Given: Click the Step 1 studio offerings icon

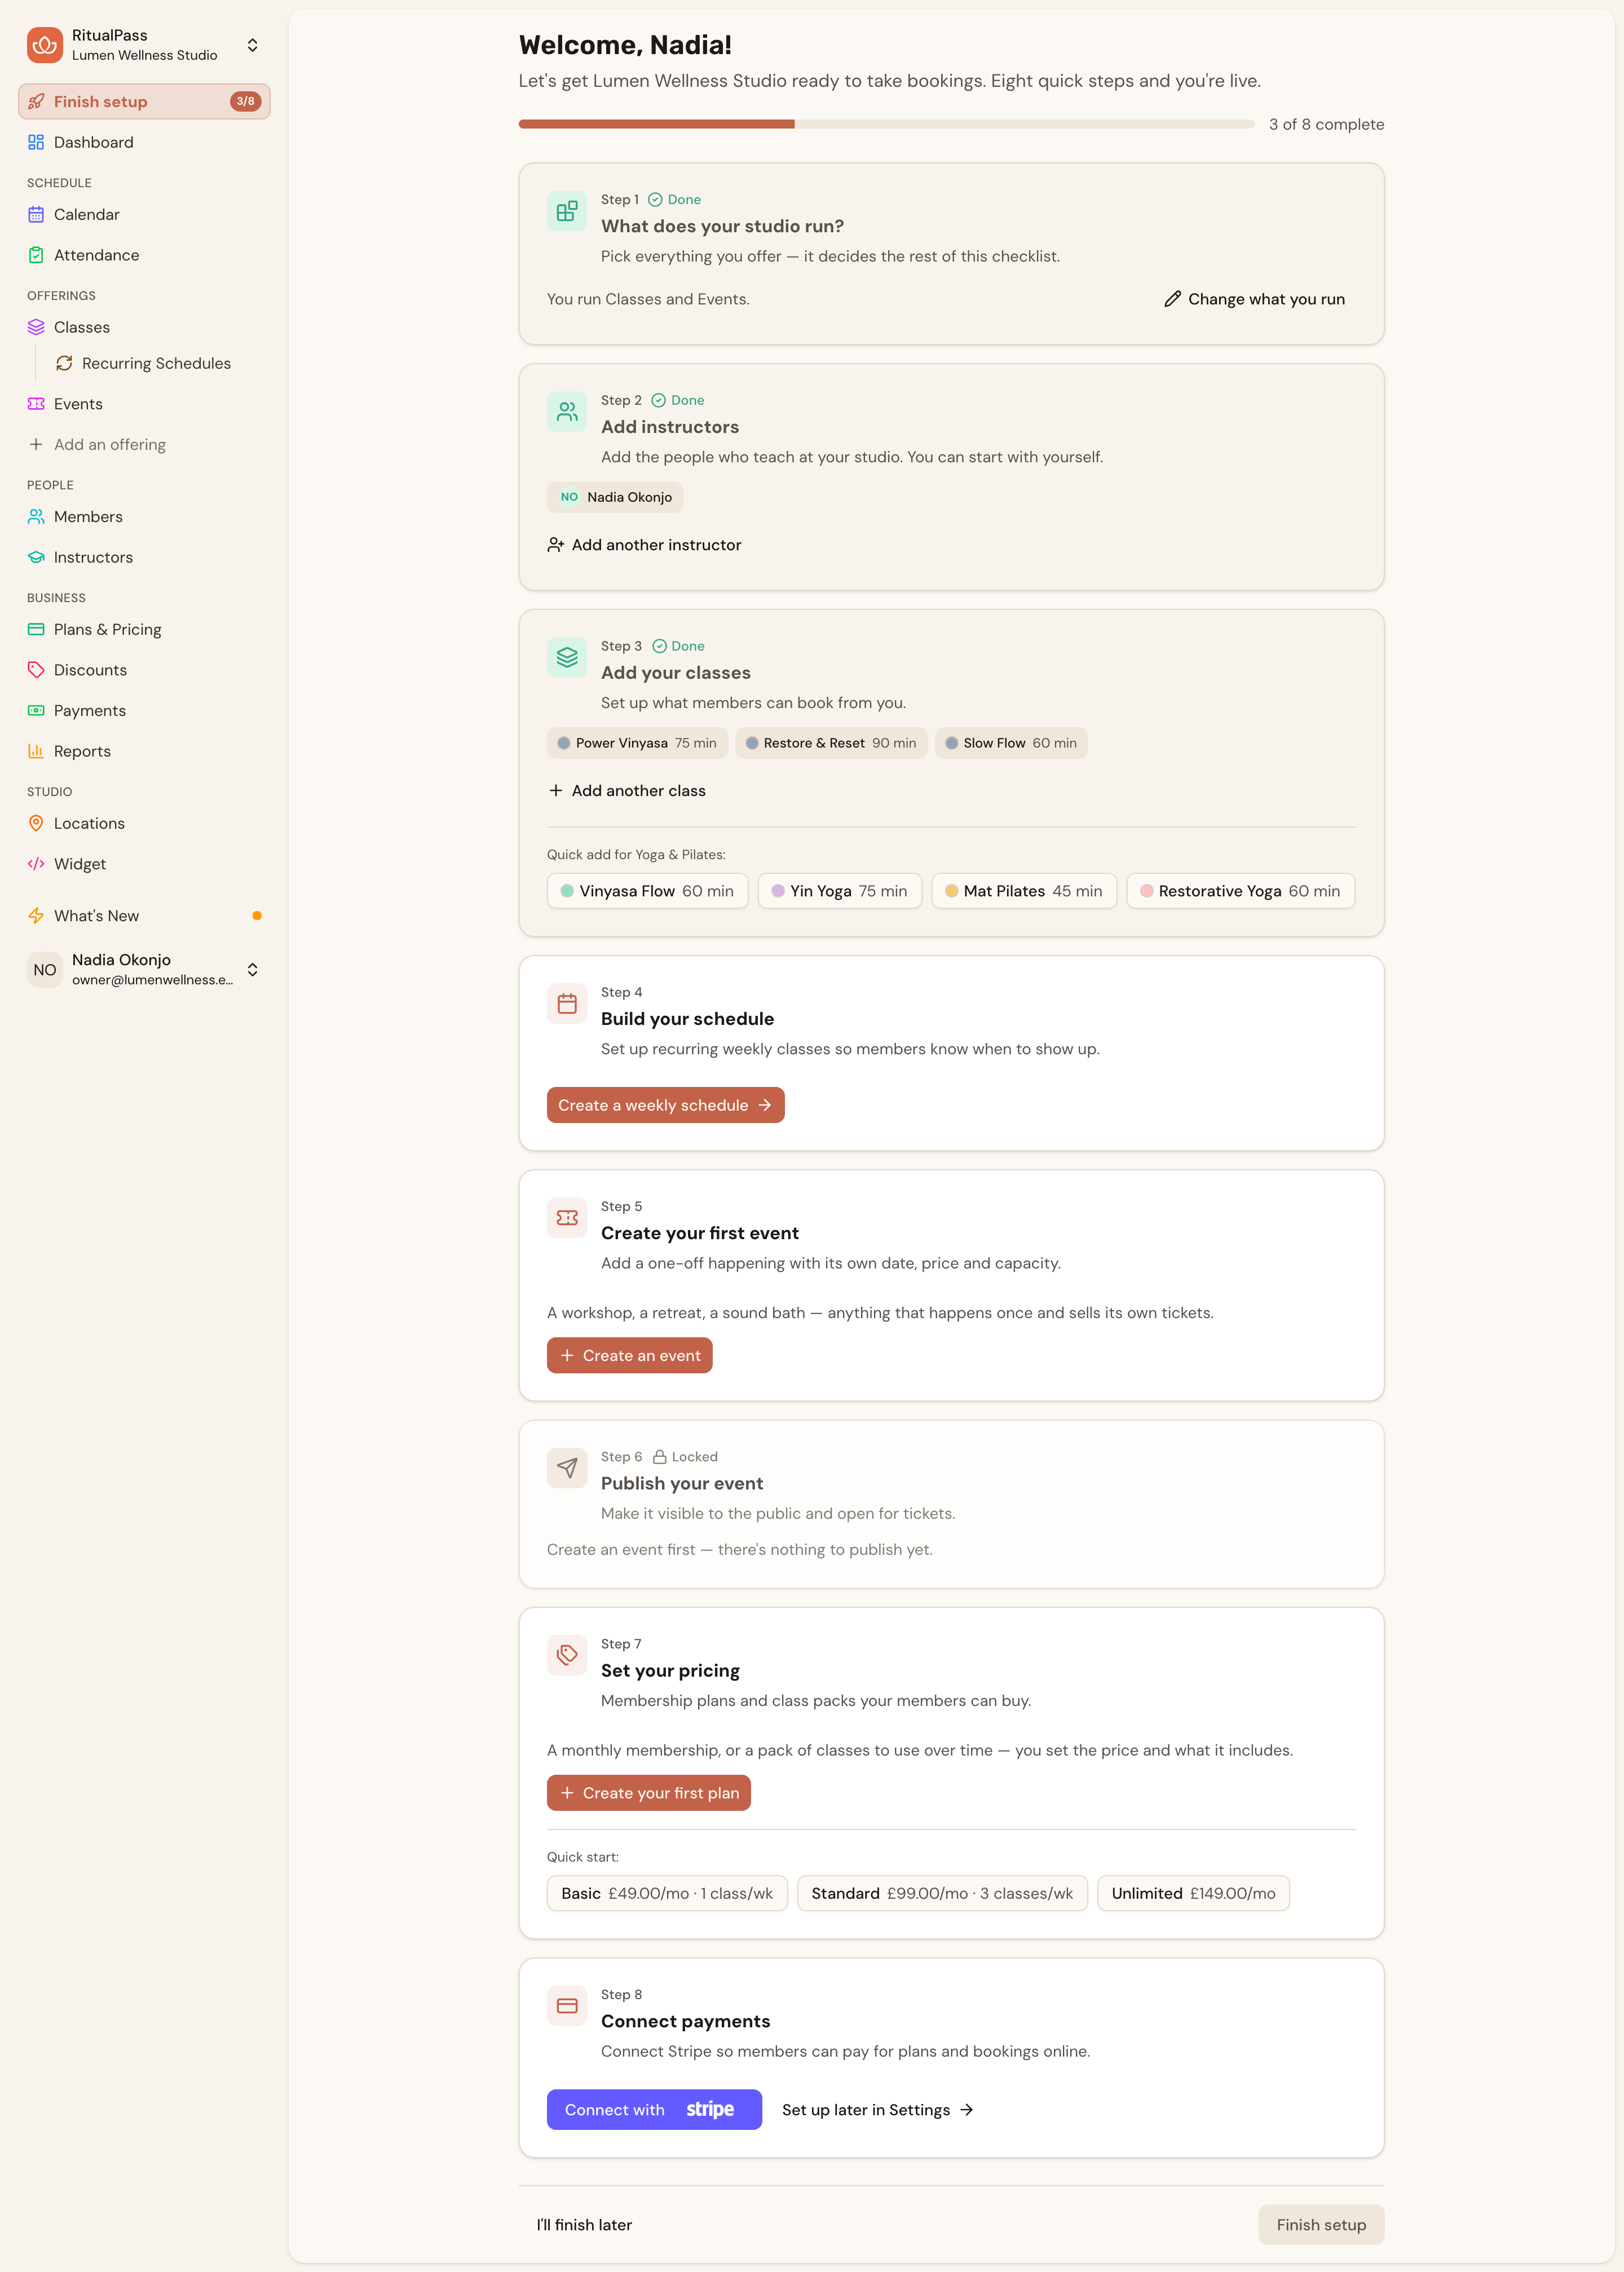Looking at the screenshot, I should click(x=567, y=211).
